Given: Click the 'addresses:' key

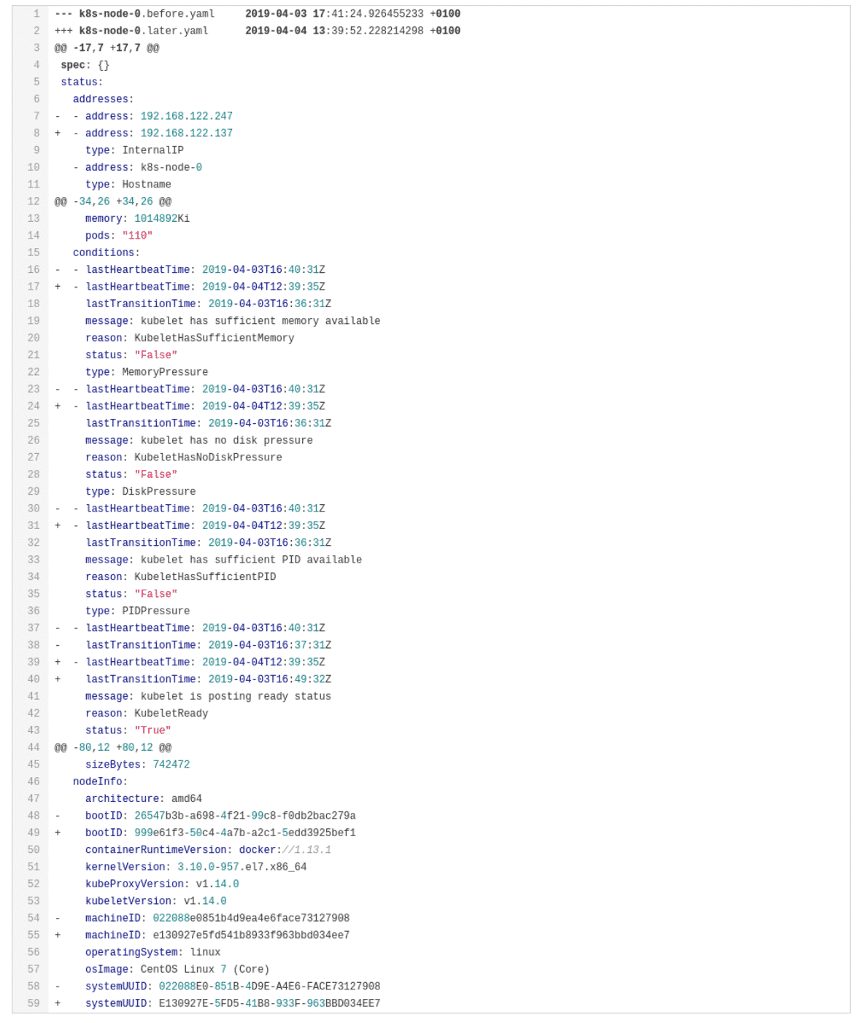Looking at the screenshot, I should 104,99.
